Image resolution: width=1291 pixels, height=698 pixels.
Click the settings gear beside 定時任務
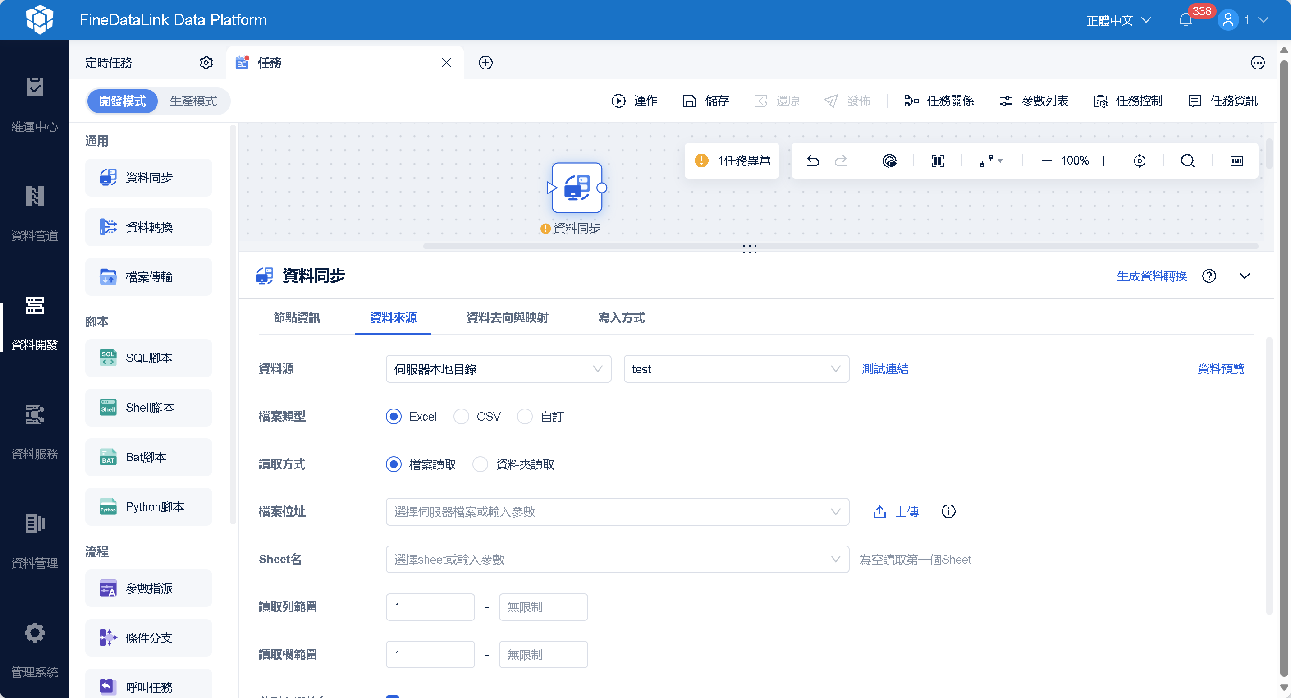pos(206,63)
